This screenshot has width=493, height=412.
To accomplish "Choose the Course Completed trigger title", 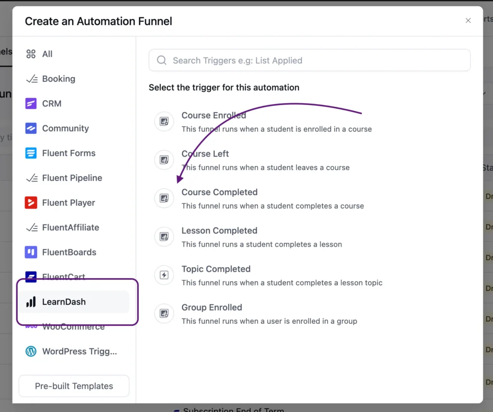I will [220, 192].
